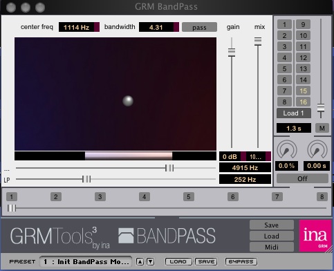Click the preset down arrow button
The width and height of the screenshot is (334, 271).
pyautogui.click(x=150, y=261)
